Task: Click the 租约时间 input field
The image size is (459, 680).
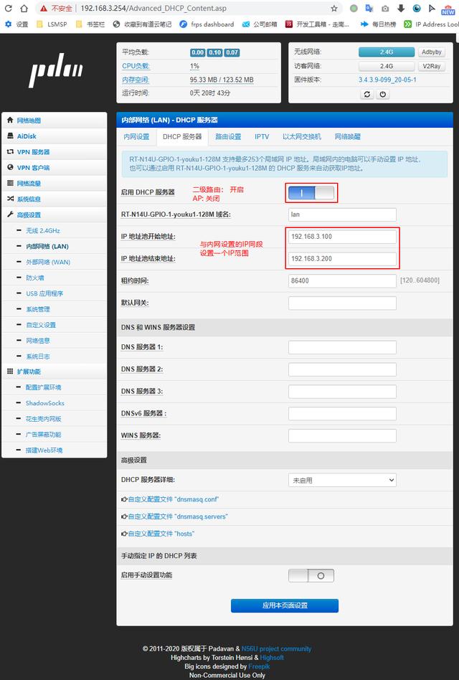Action: pyautogui.click(x=342, y=281)
